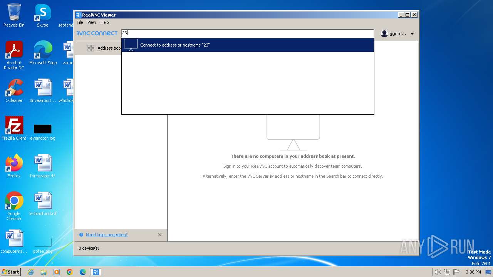Select the computersis document on the desktop
Viewport: 493px width, 277px height.
14,242
